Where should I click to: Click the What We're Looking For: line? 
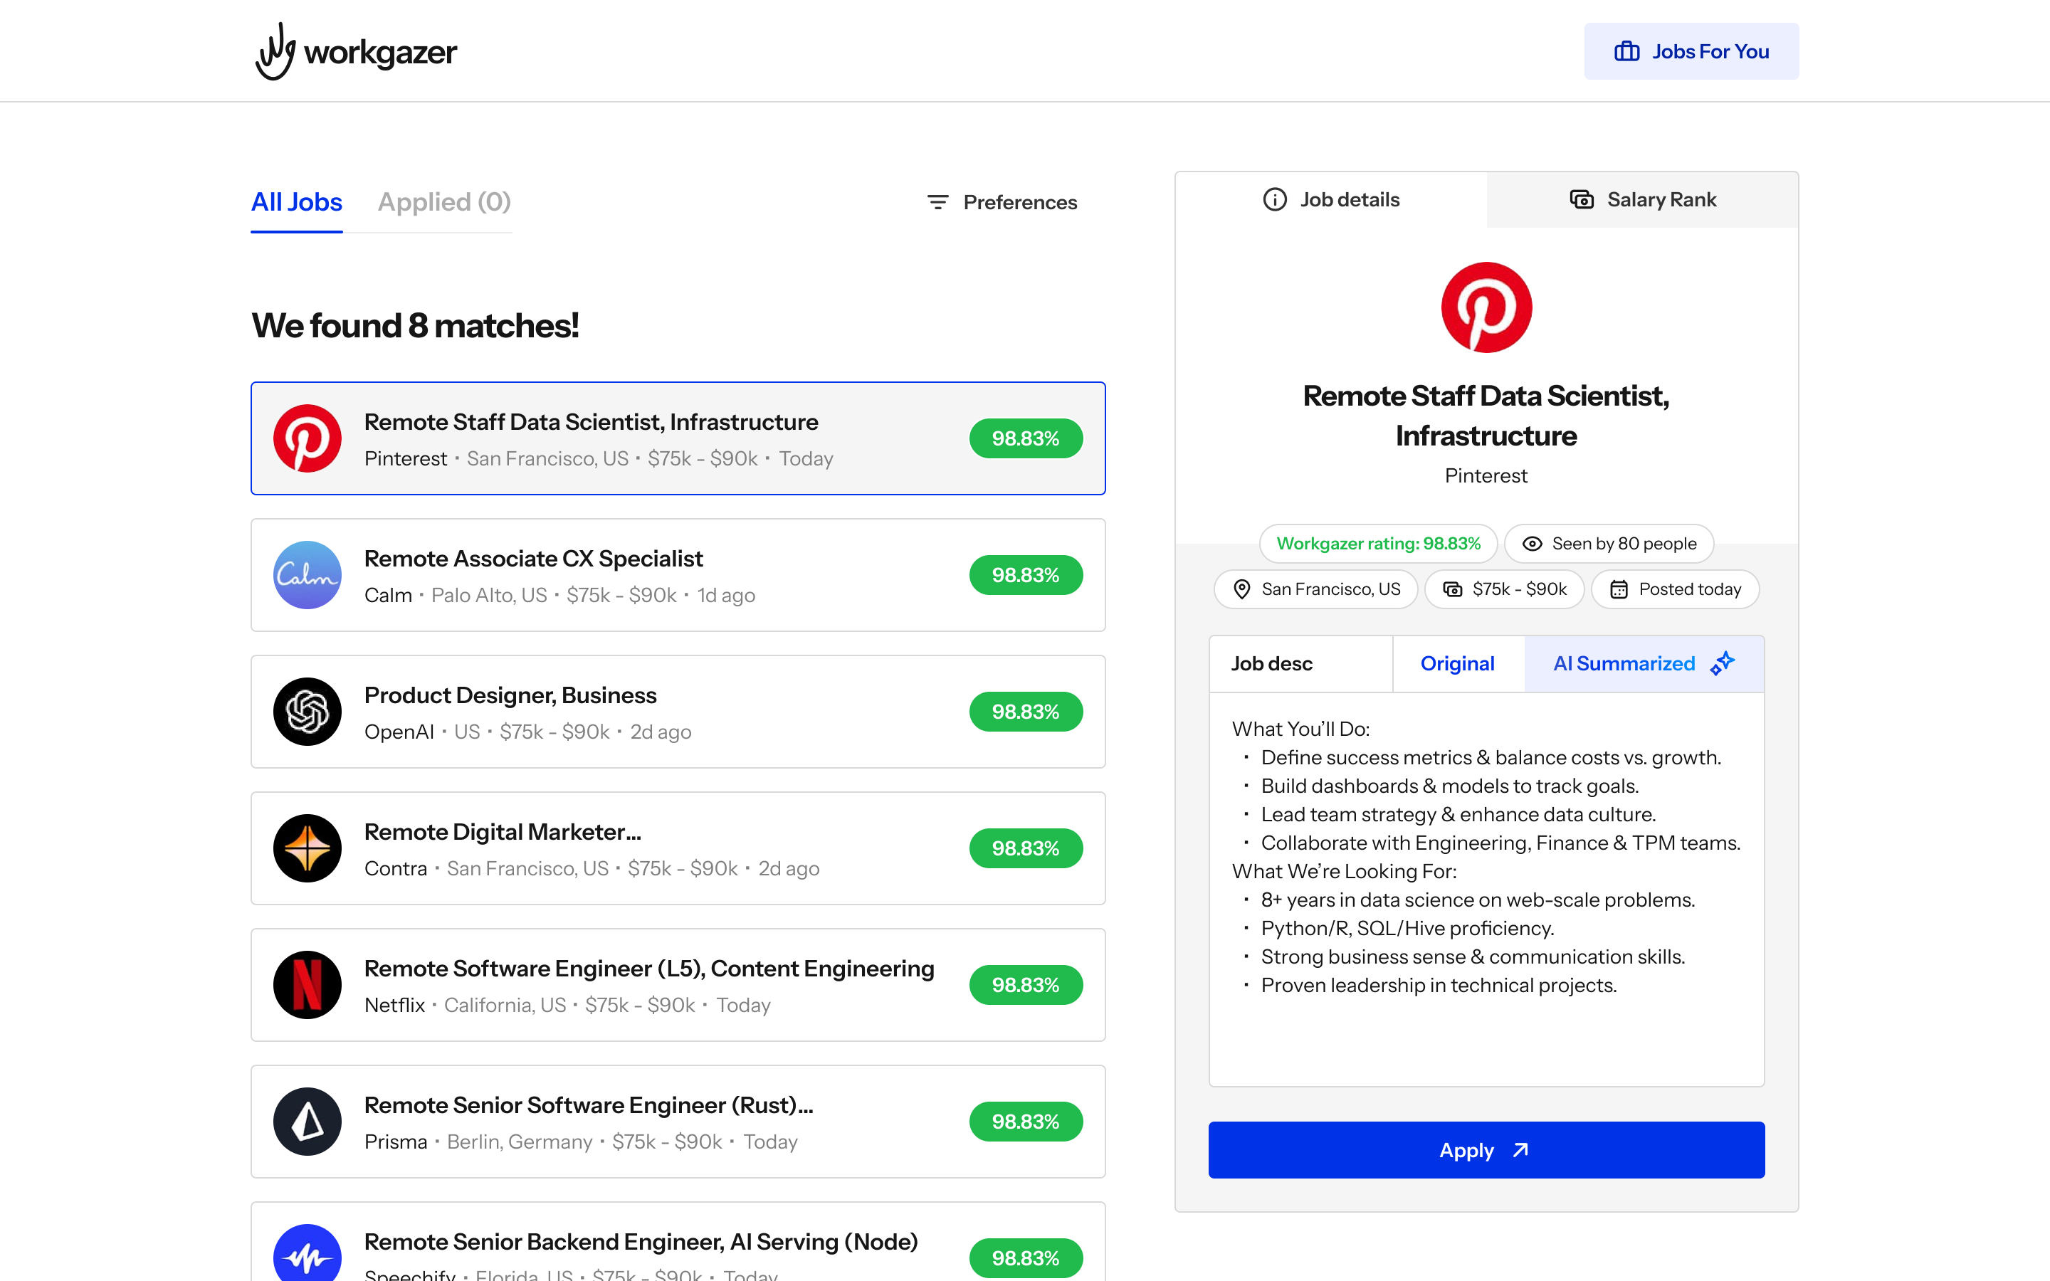(x=1345, y=872)
